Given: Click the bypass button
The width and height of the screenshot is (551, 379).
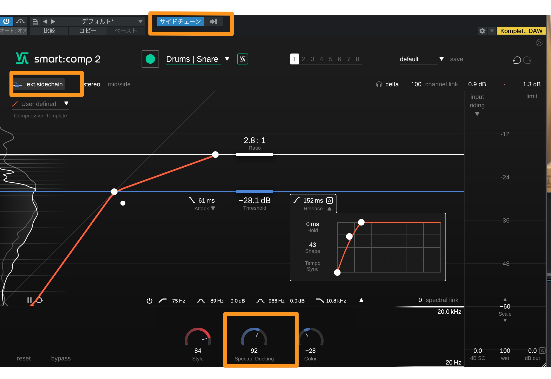Looking at the screenshot, I should [x=61, y=358].
